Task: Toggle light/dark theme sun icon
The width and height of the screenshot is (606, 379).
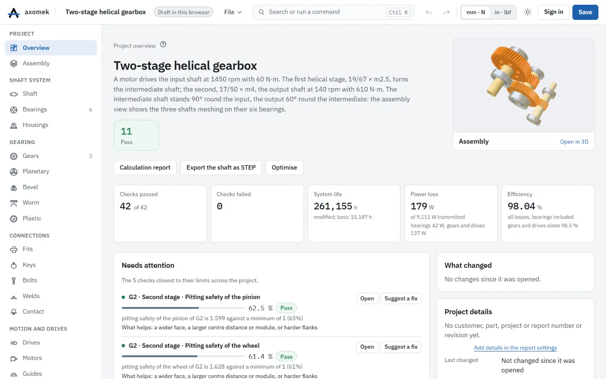Action: point(527,12)
